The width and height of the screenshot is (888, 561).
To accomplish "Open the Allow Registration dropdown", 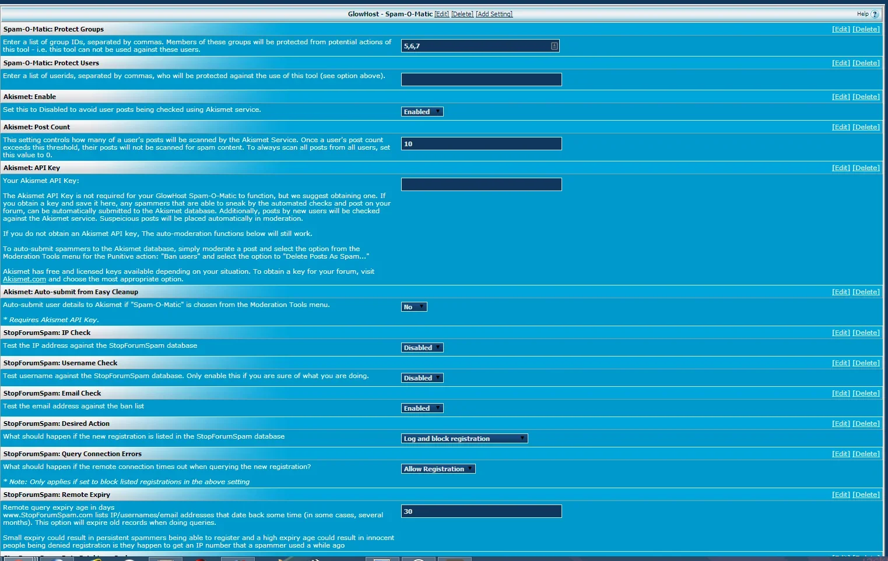I will [x=438, y=469].
